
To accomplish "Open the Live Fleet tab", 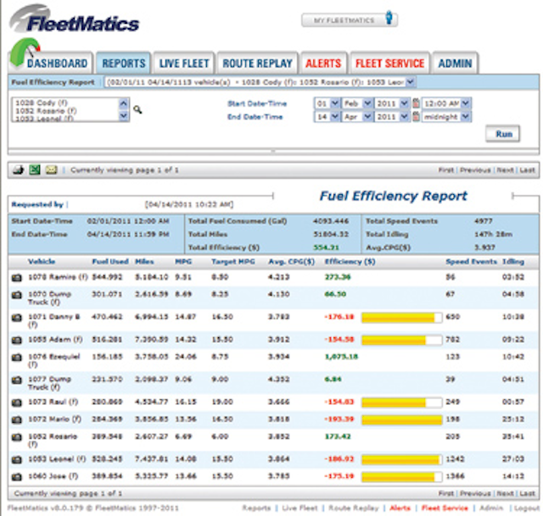I will pyautogui.click(x=184, y=63).
